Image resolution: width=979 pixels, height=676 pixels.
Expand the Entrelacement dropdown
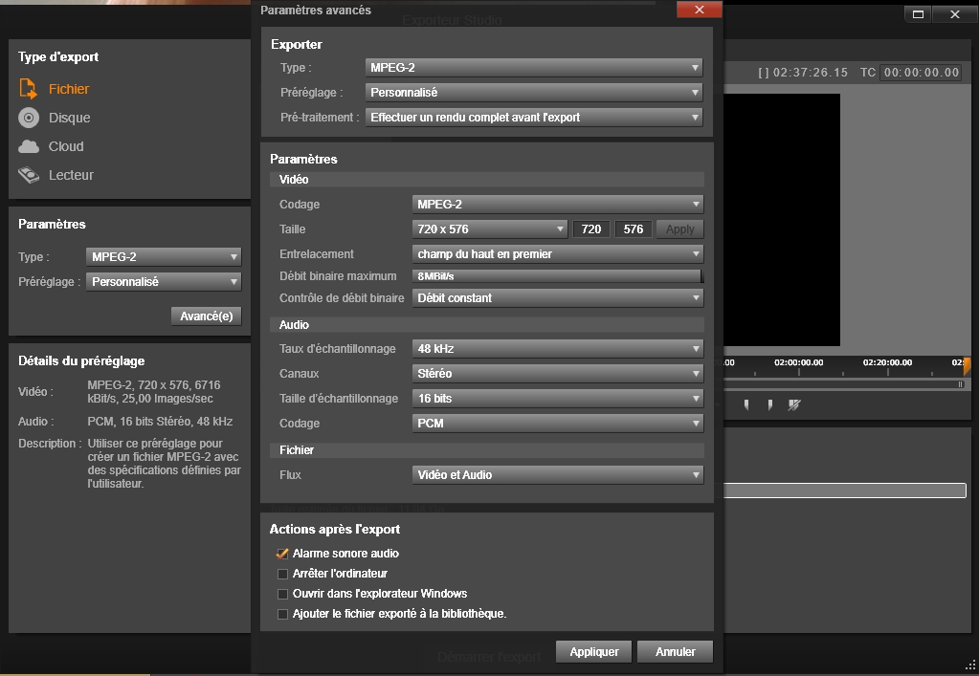click(x=558, y=254)
